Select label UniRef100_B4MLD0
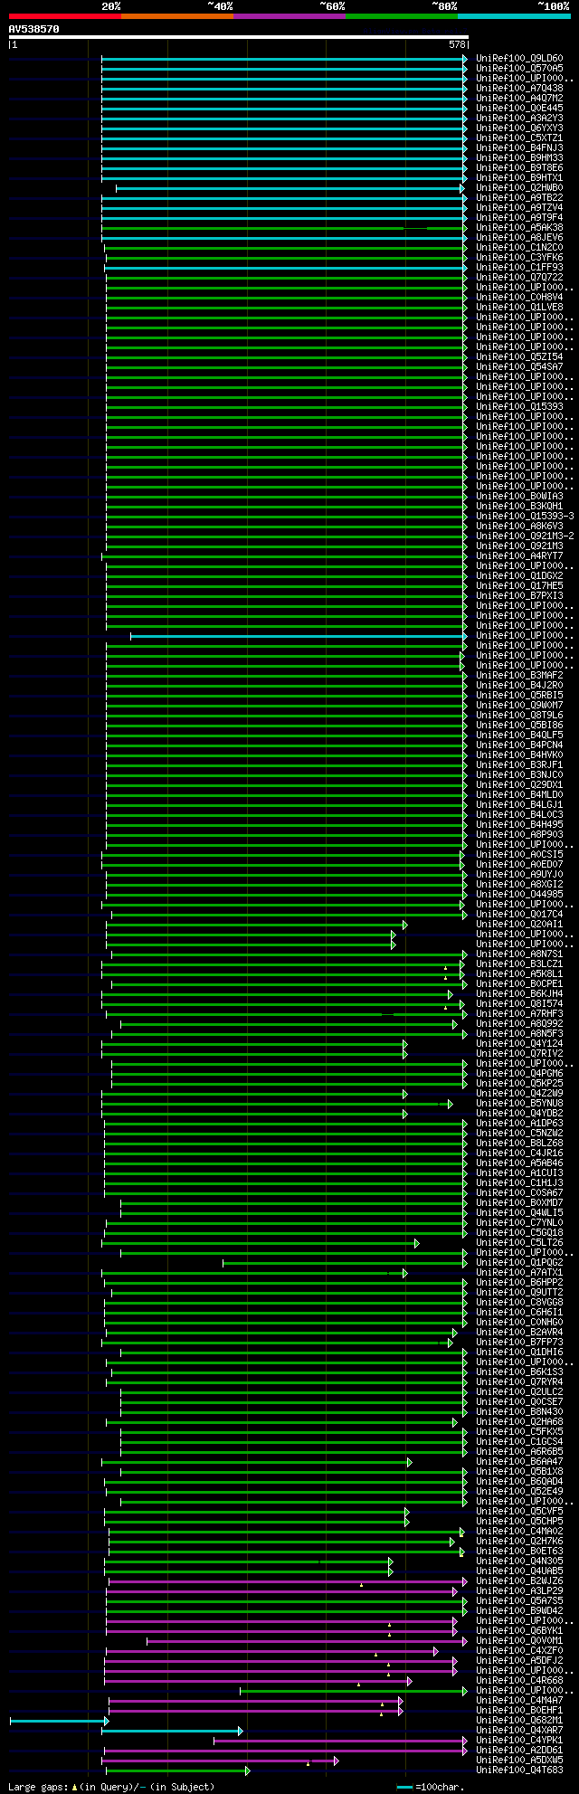The image size is (579, 1794). tap(519, 795)
